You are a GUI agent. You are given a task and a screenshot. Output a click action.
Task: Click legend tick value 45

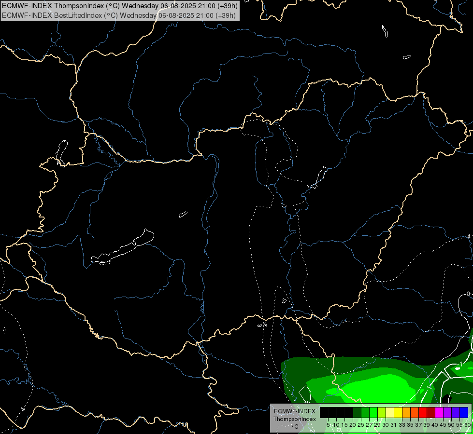[443, 425]
